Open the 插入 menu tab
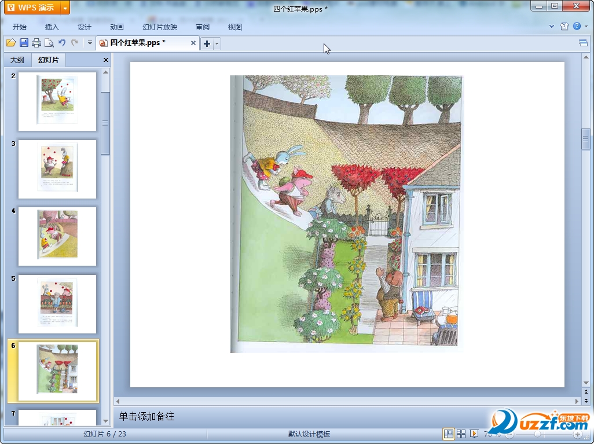594x444 pixels. pyautogui.click(x=52, y=27)
